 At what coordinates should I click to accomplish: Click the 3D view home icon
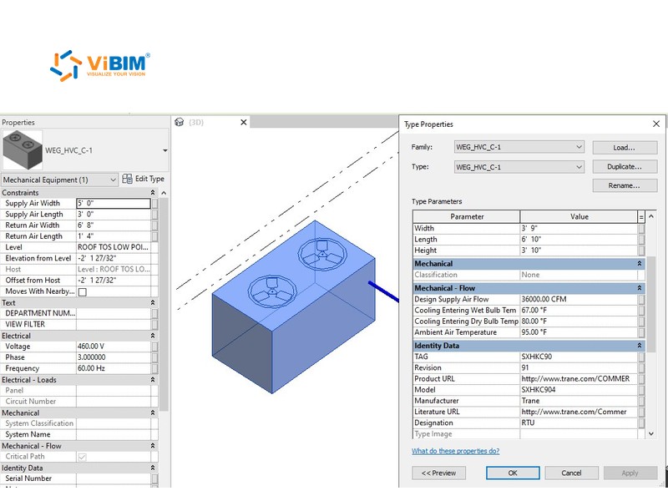click(180, 122)
